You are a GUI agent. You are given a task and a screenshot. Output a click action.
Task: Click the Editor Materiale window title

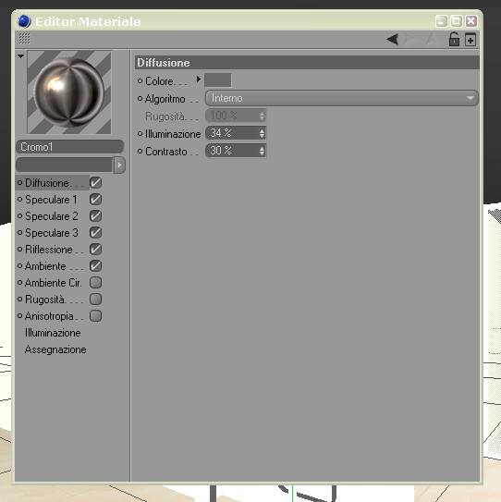(88, 21)
